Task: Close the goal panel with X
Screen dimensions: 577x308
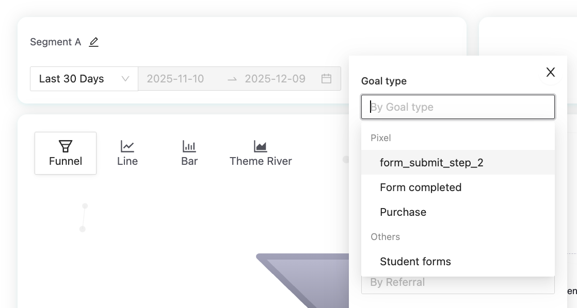Action: (551, 72)
